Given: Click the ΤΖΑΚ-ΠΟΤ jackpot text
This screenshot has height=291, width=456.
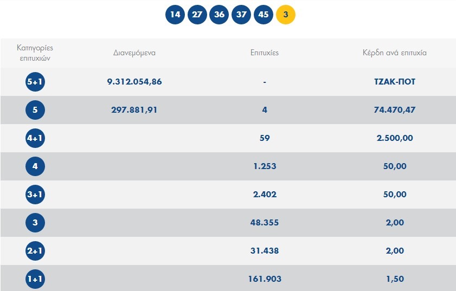Looking at the screenshot, I should (395, 82).
